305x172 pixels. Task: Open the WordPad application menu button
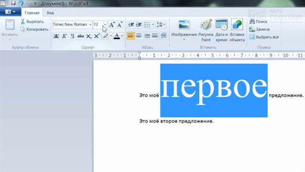pyautogui.click(x=10, y=12)
